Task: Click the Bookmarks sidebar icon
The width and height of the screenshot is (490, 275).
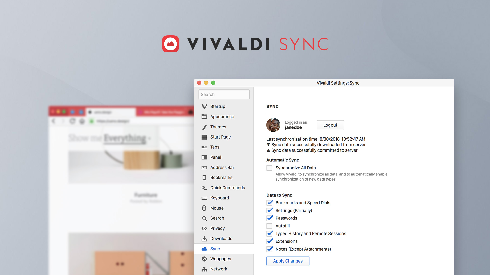Action: coord(205,177)
